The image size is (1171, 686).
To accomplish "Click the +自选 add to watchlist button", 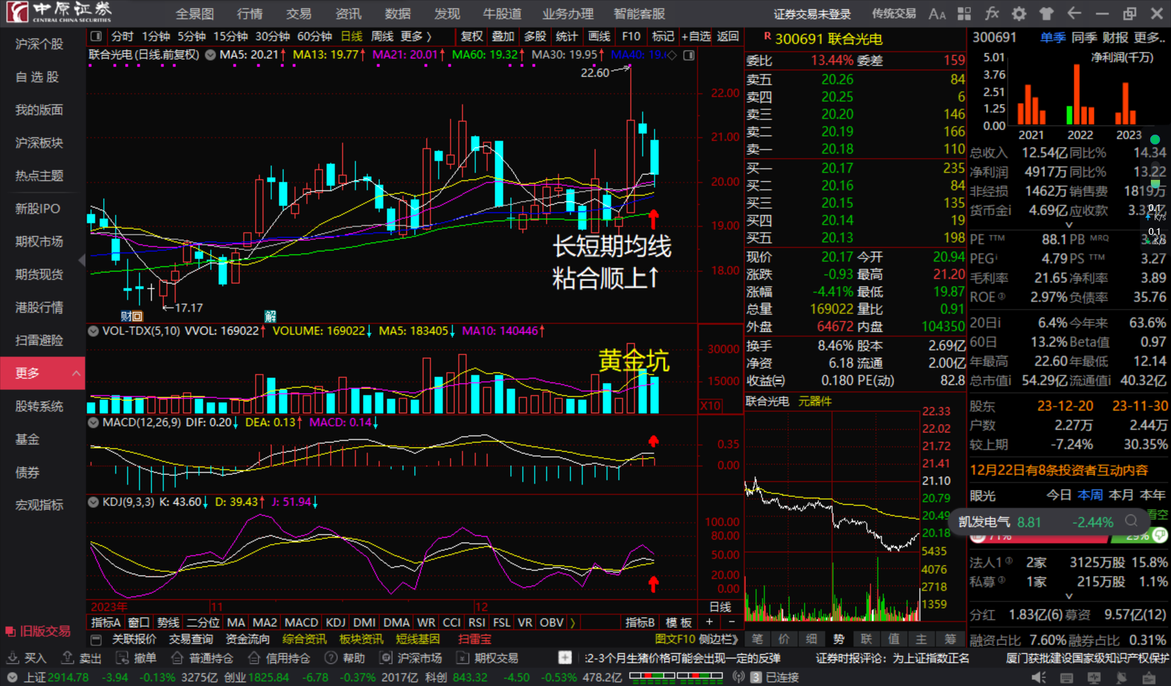I will [696, 37].
